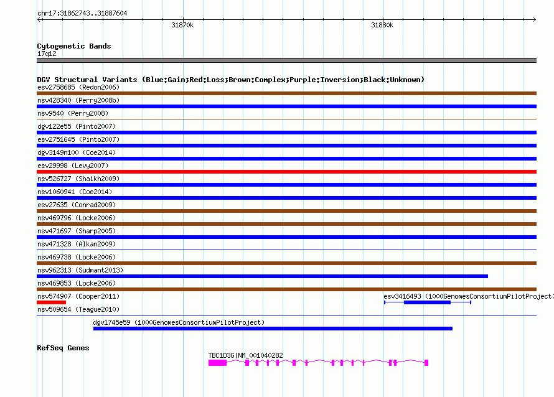Click the brown esv27635 (Conrad2009) complex bar
Viewport: 554px width, 397px height.
pyautogui.click(x=286, y=211)
